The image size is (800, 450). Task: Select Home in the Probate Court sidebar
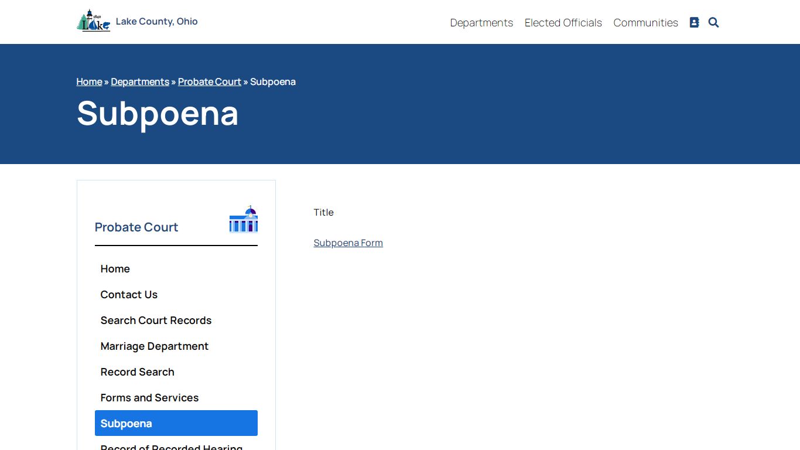(x=176, y=268)
